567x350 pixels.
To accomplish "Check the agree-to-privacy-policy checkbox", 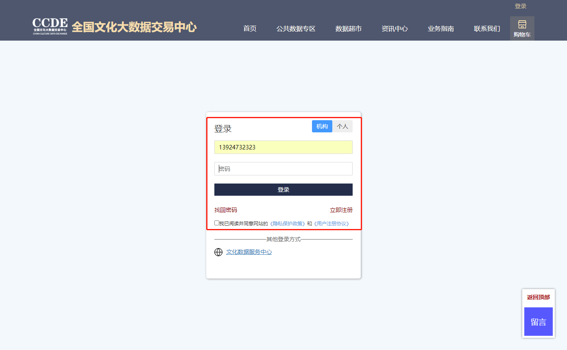I will pyautogui.click(x=217, y=223).
